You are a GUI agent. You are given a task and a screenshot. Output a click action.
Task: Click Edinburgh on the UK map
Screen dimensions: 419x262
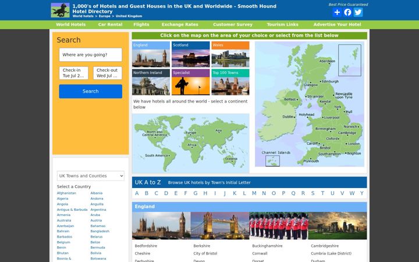[x=329, y=82]
